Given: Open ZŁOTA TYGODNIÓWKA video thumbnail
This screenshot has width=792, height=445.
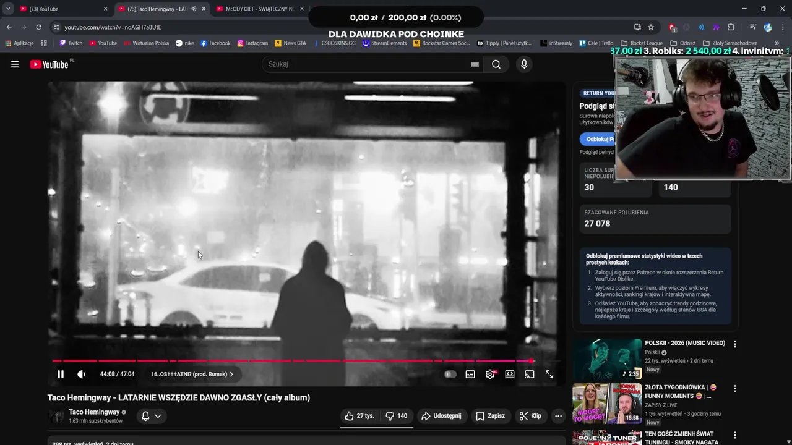Looking at the screenshot, I should point(608,404).
